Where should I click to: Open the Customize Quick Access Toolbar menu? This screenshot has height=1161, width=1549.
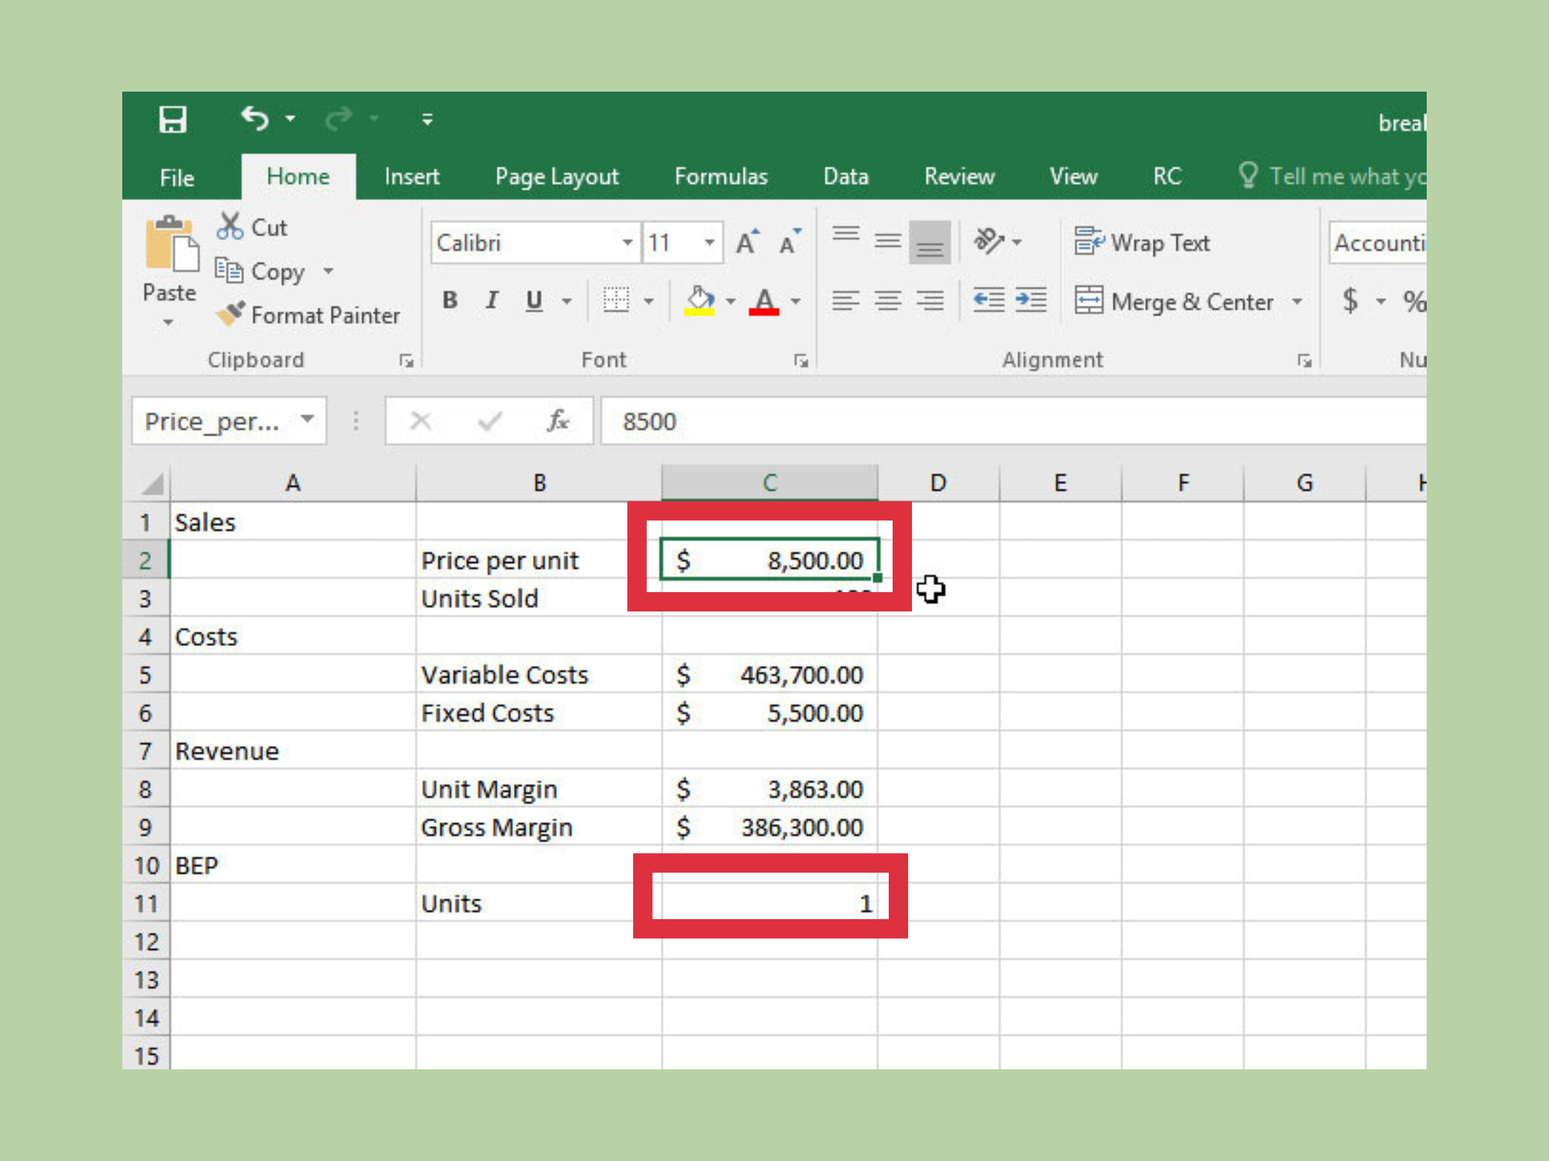pyautogui.click(x=427, y=119)
